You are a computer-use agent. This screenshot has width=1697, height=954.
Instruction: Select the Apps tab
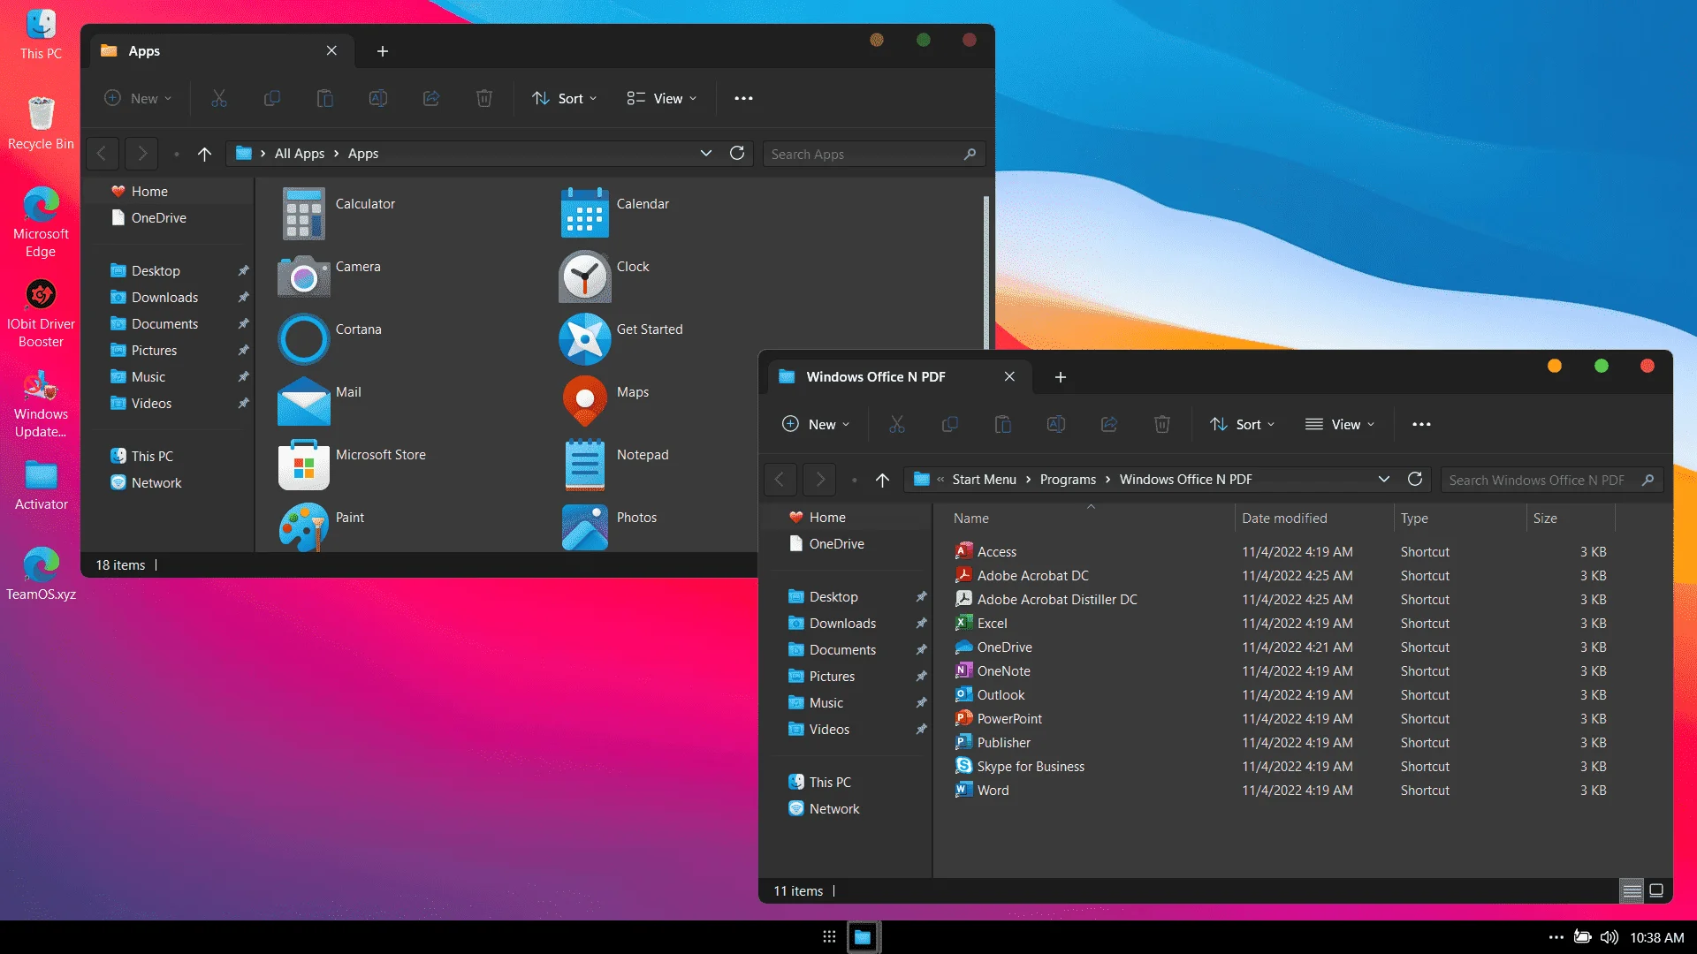(221, 51)
